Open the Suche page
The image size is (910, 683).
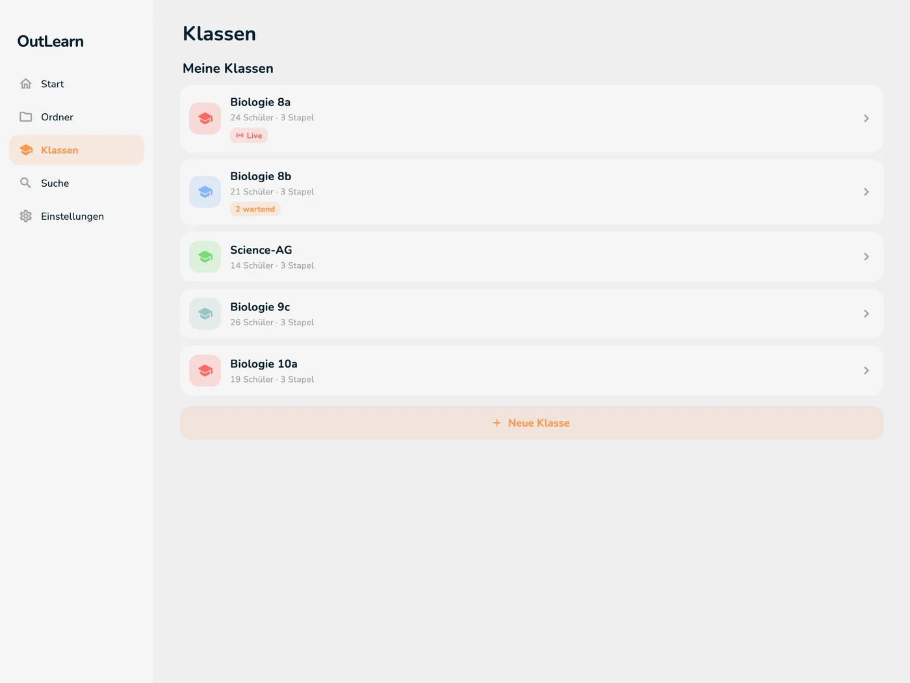77,183
